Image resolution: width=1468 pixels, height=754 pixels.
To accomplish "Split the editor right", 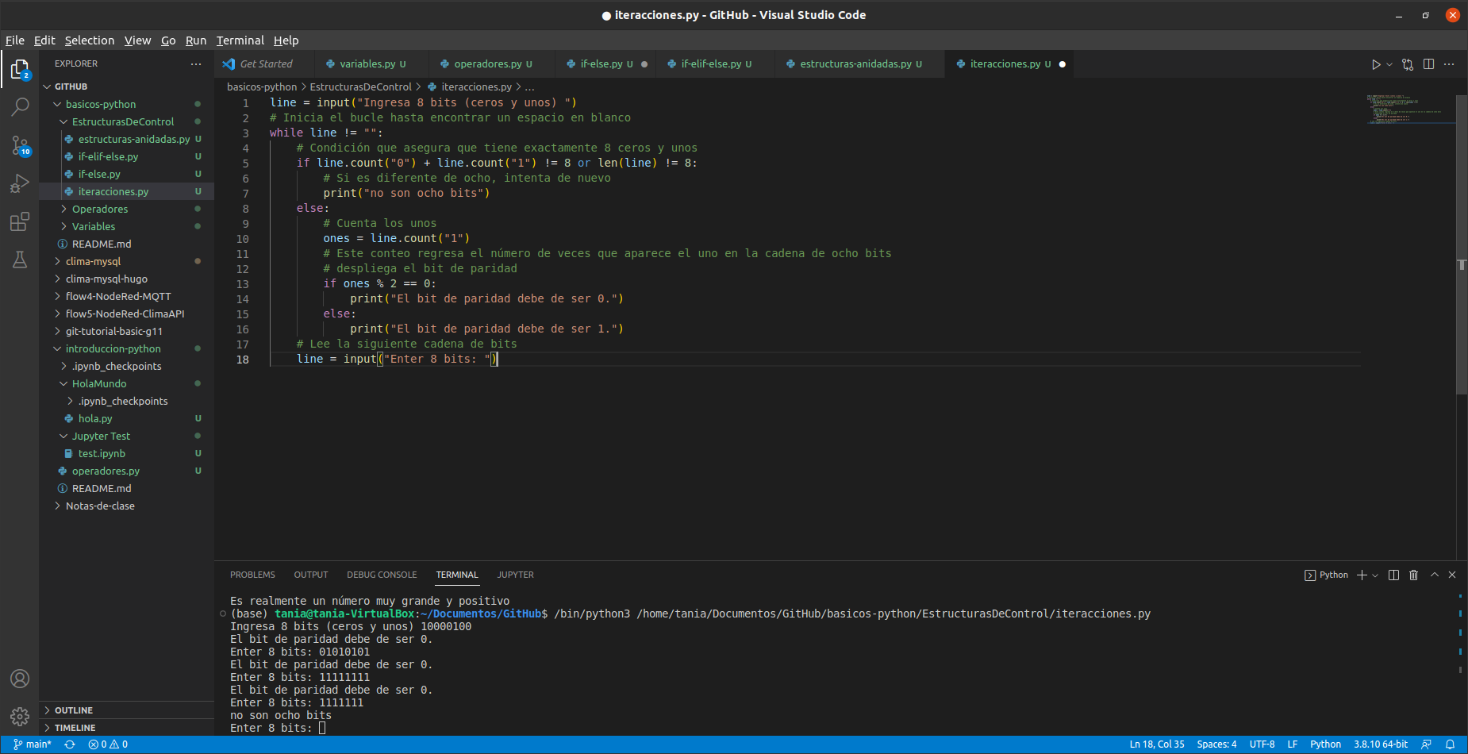I will pyautogui.click(x=1428, y=64).
